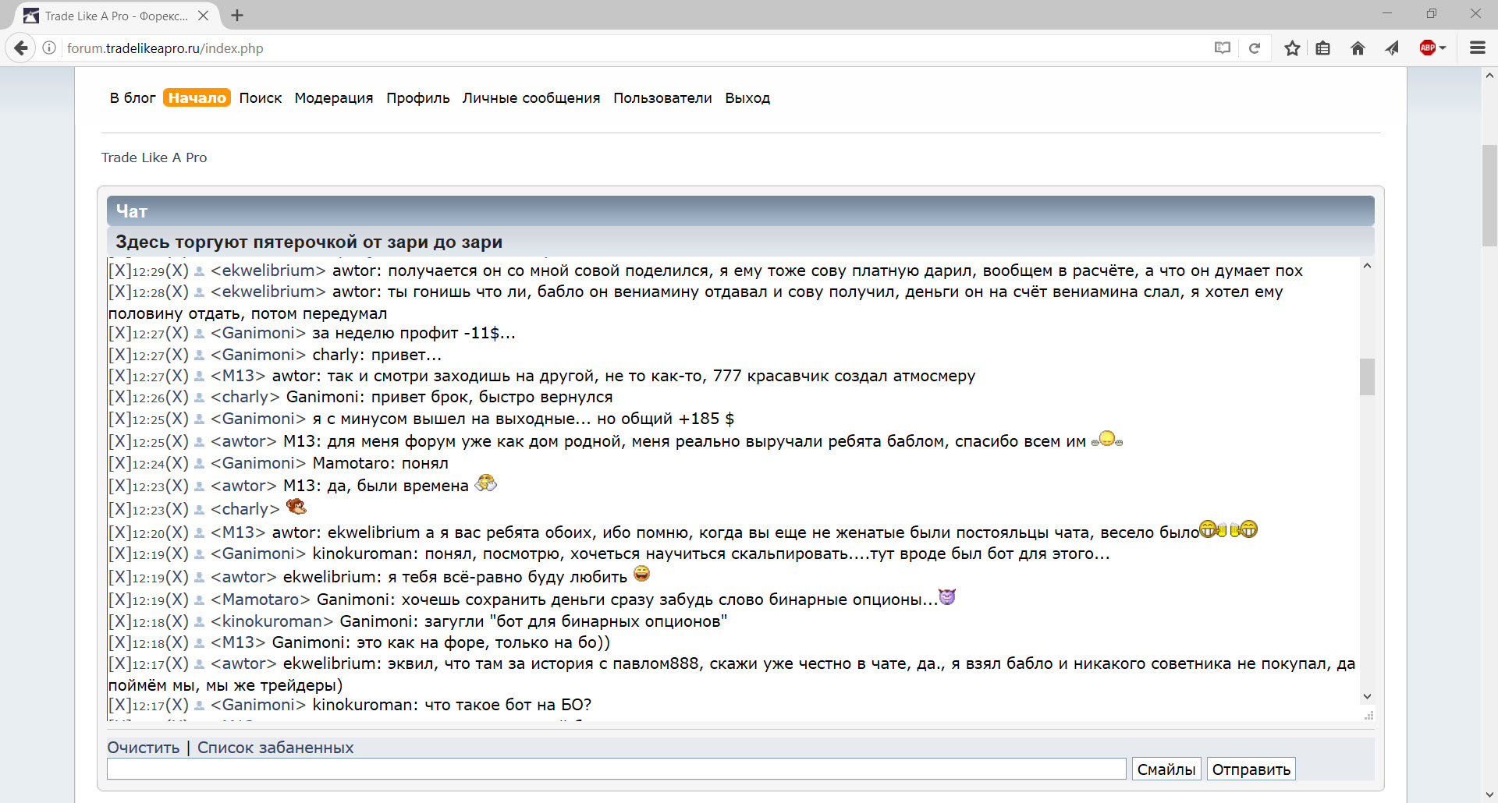This screenshot has width=1498, height=803.
Task: Ban the user of 12:29 message via (X)
Action: [x=177, y=271]
